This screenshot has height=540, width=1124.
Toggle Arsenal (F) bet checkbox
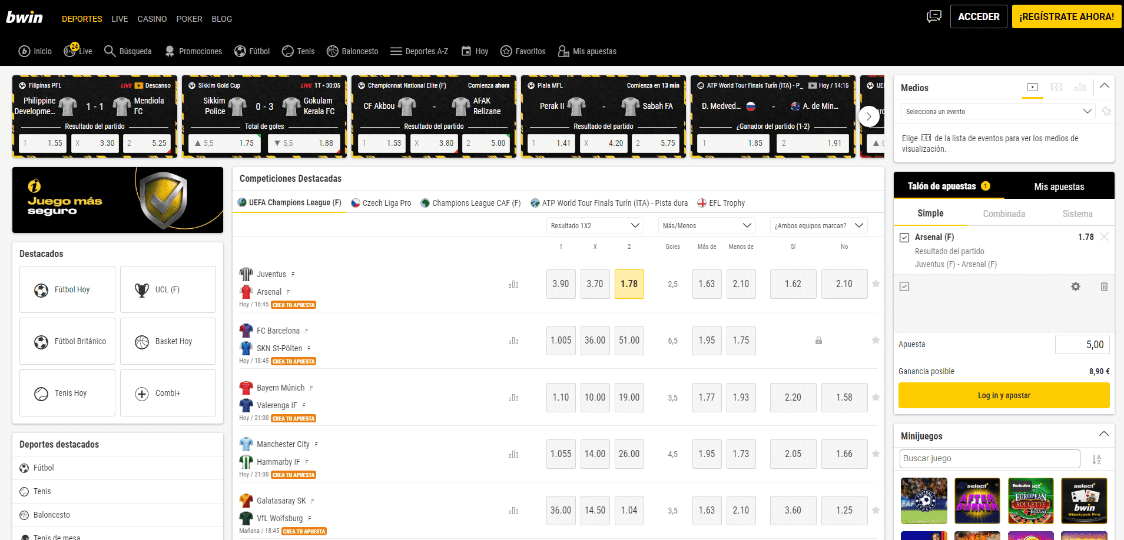tap(904, 238)
